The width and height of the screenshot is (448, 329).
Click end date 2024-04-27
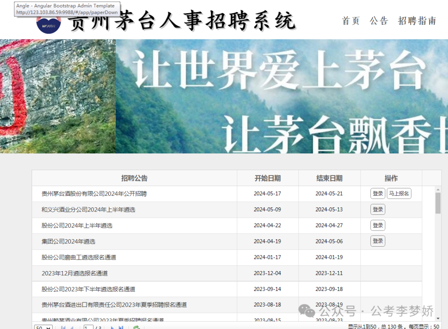(329, 226)
